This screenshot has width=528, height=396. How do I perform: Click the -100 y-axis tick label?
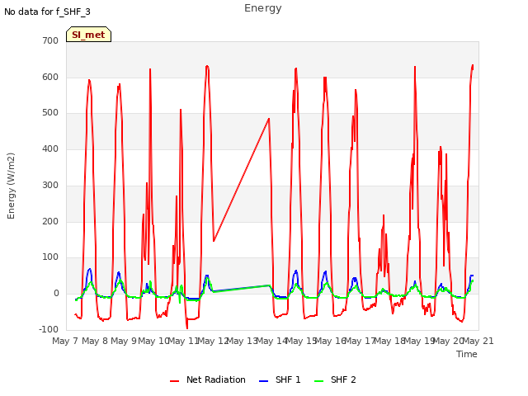49,329
